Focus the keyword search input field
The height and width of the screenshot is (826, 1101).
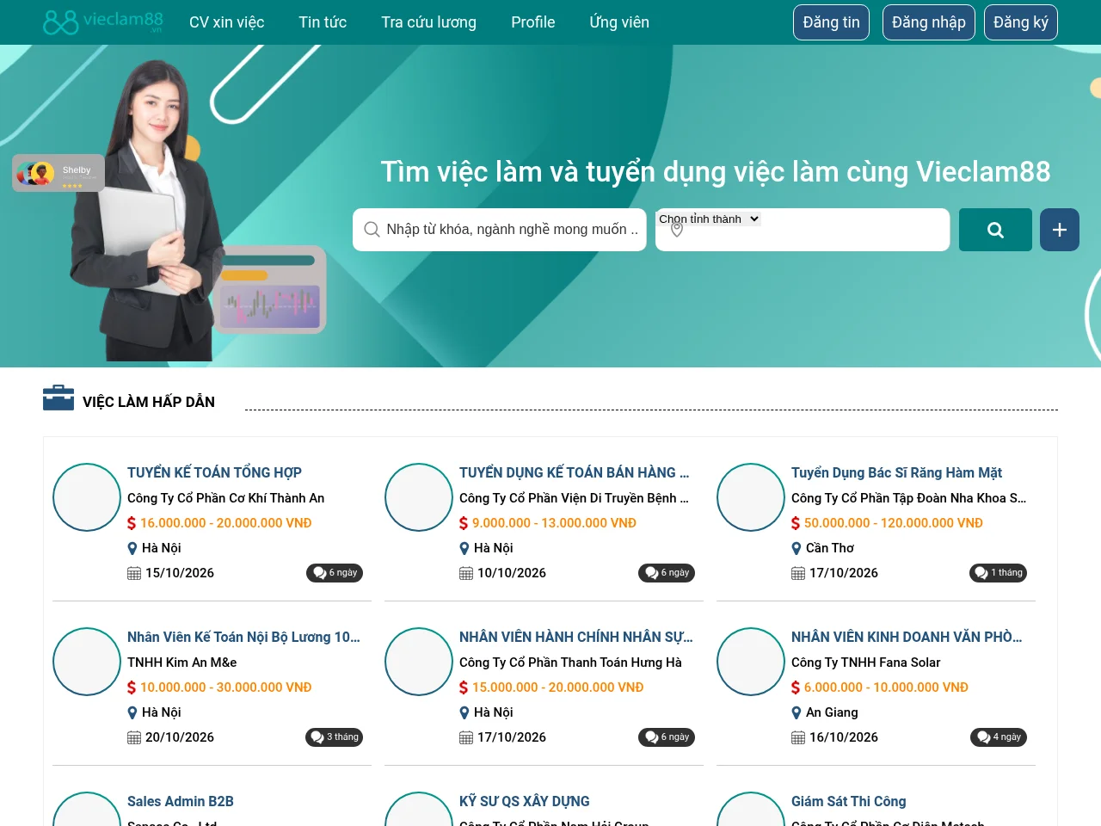pyautogui.click(x=500, y=230)
